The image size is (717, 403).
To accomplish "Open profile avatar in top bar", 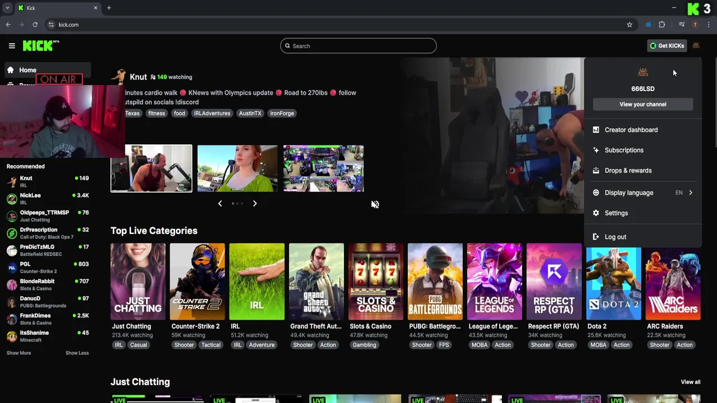I will (x=696, y=46).
